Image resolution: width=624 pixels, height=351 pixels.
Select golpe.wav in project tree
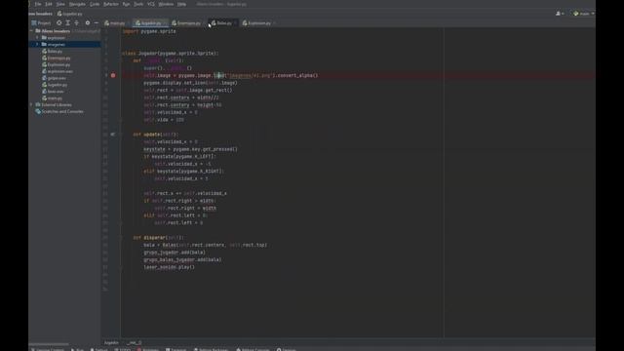point(55,78)
